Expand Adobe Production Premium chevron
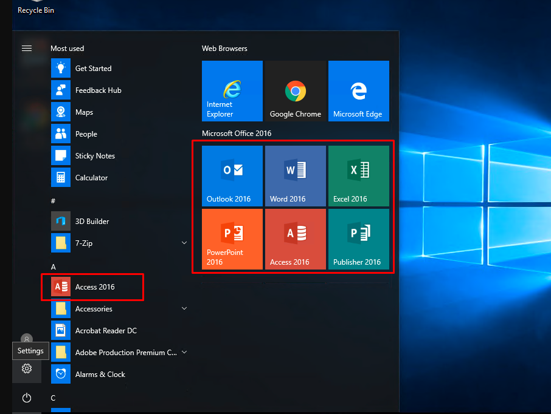The height and width of the screenshot is (414, 551). (184, 352)
